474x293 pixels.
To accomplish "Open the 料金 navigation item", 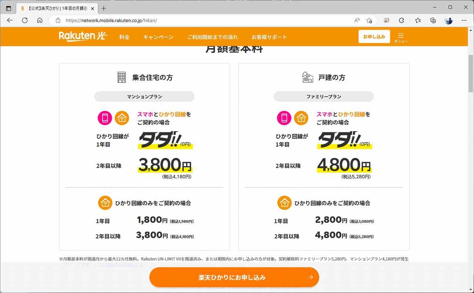I will click(124, 37).
